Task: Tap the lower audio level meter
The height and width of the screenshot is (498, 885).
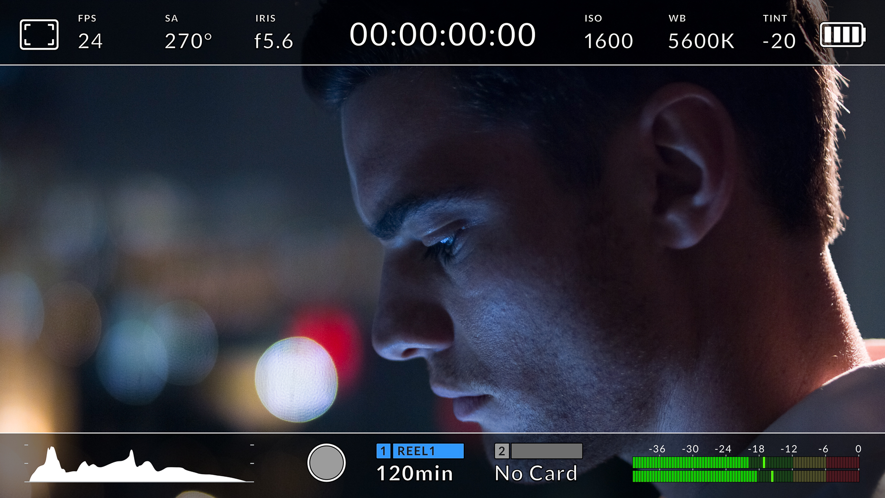Action: (746, 476)
